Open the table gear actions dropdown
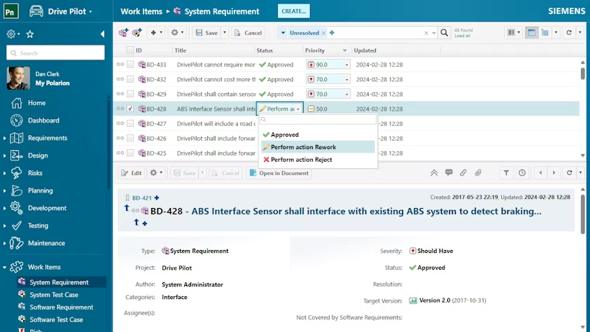Image resolution: width=590 pixels, height=332 pixels. pos(177,33)
